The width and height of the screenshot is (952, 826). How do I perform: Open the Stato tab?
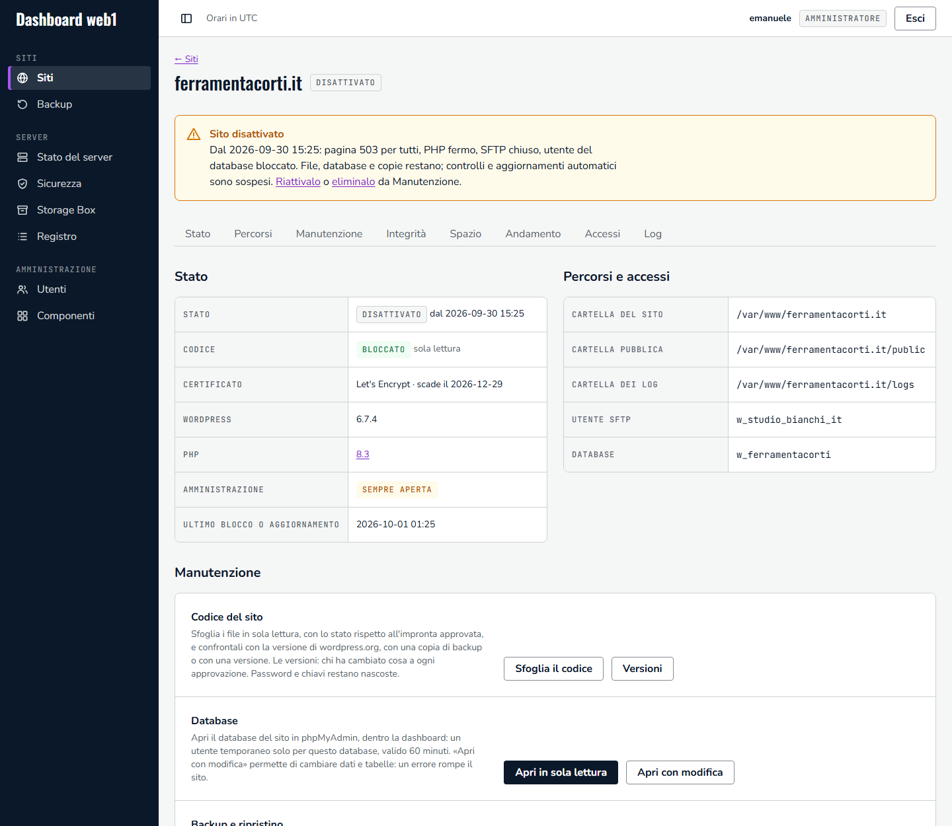point(198,234)
